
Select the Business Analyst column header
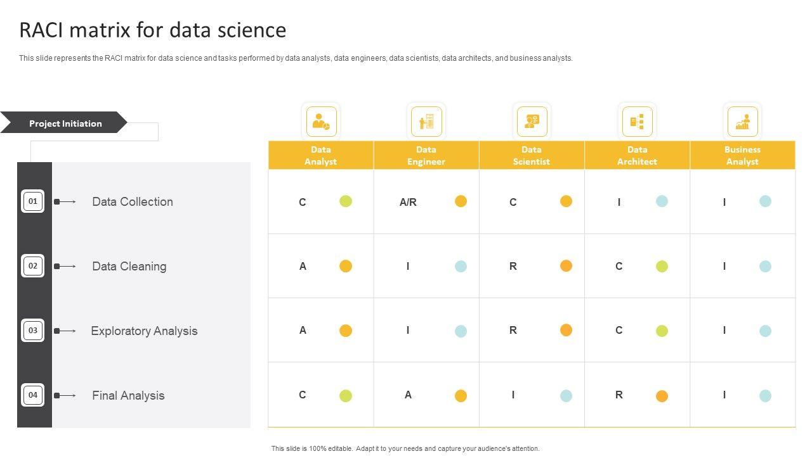click(742, 155)
